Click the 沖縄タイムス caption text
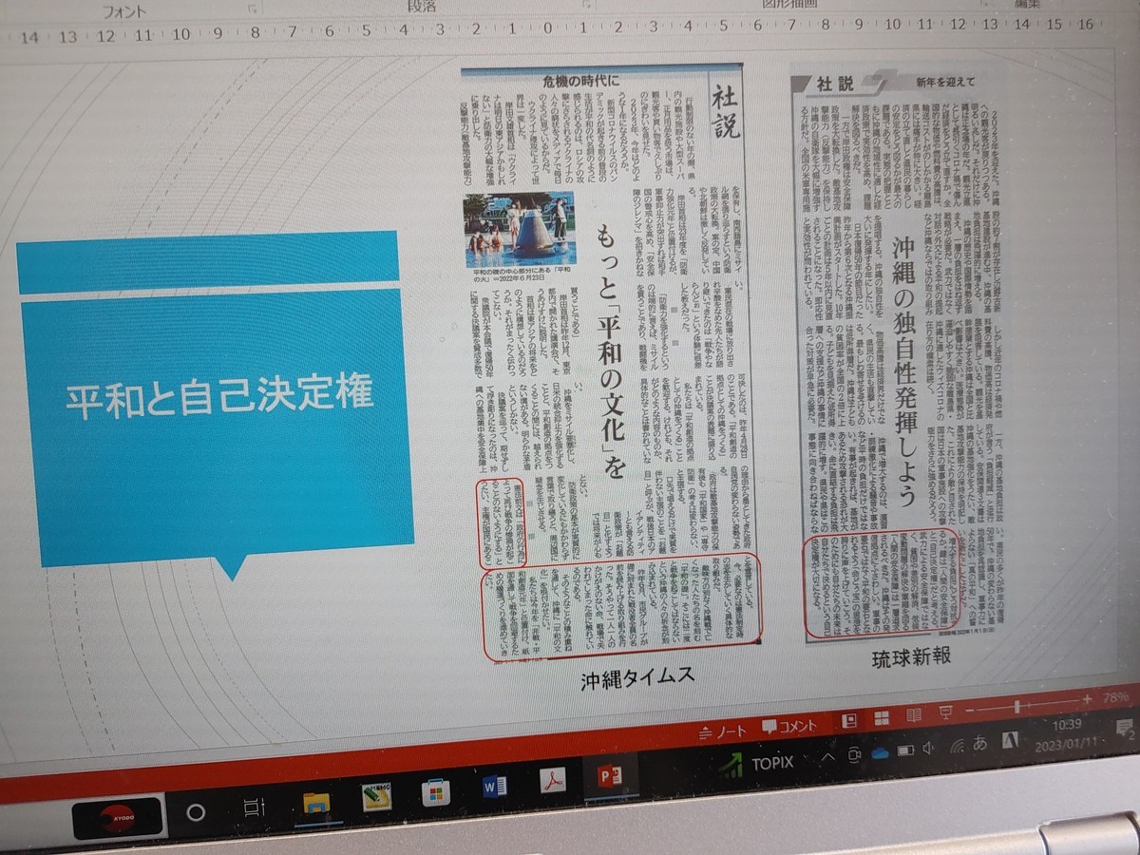The width and height of the screenshot is (1140, 855). click(x=638, y=676)
